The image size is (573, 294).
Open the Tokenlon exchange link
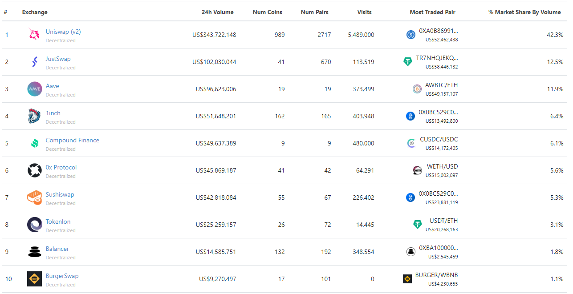pyautogui.click(x=58, y=222)
